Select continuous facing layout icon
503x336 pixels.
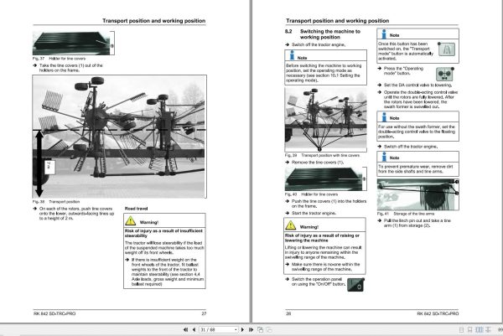[x=488, y=329]
